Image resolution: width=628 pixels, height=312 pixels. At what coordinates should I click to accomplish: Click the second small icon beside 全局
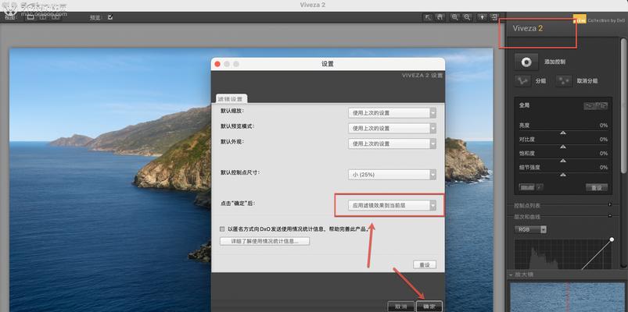coord(602,106)
